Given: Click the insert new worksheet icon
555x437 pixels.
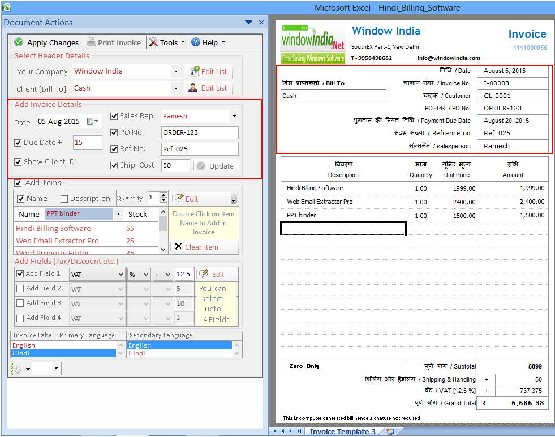Looking at the screenshot, I should pyautogui.click(x=390, y=431).
